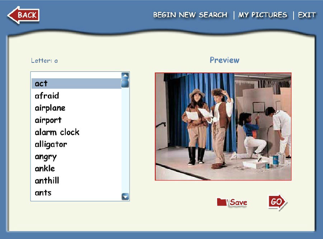Select the word 'angry'
The height and width of the screenshot is (239, 323).
coord(46,157)
